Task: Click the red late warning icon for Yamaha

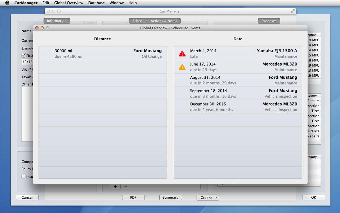Action: (182, 54)
